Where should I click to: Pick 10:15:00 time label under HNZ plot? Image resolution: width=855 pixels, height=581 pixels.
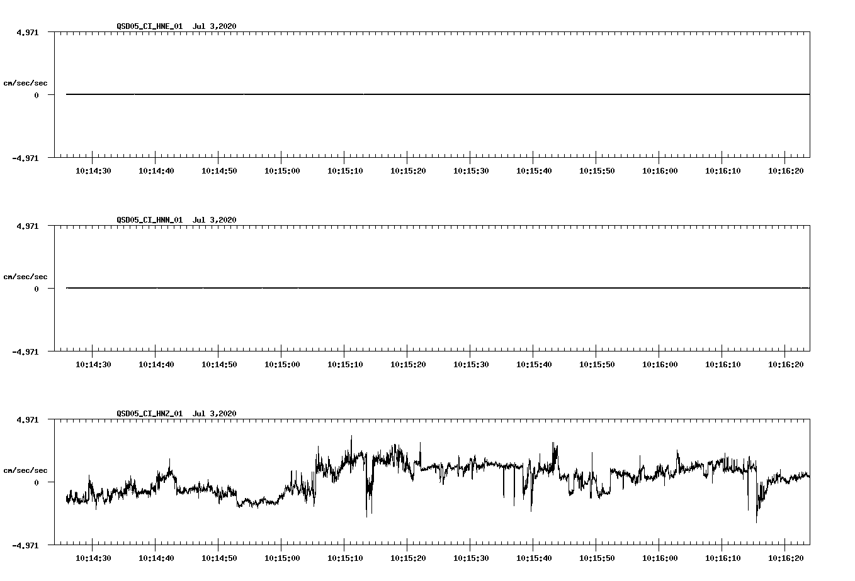point(282,558)
